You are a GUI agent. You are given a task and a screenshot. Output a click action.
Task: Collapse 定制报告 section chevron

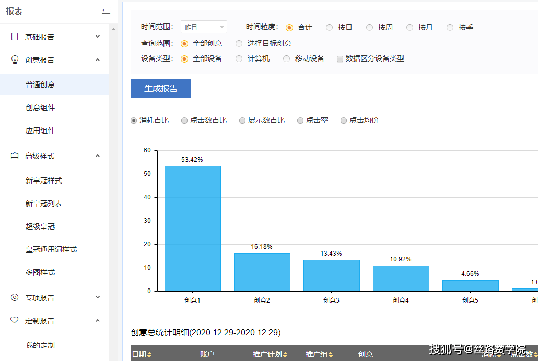98,320
